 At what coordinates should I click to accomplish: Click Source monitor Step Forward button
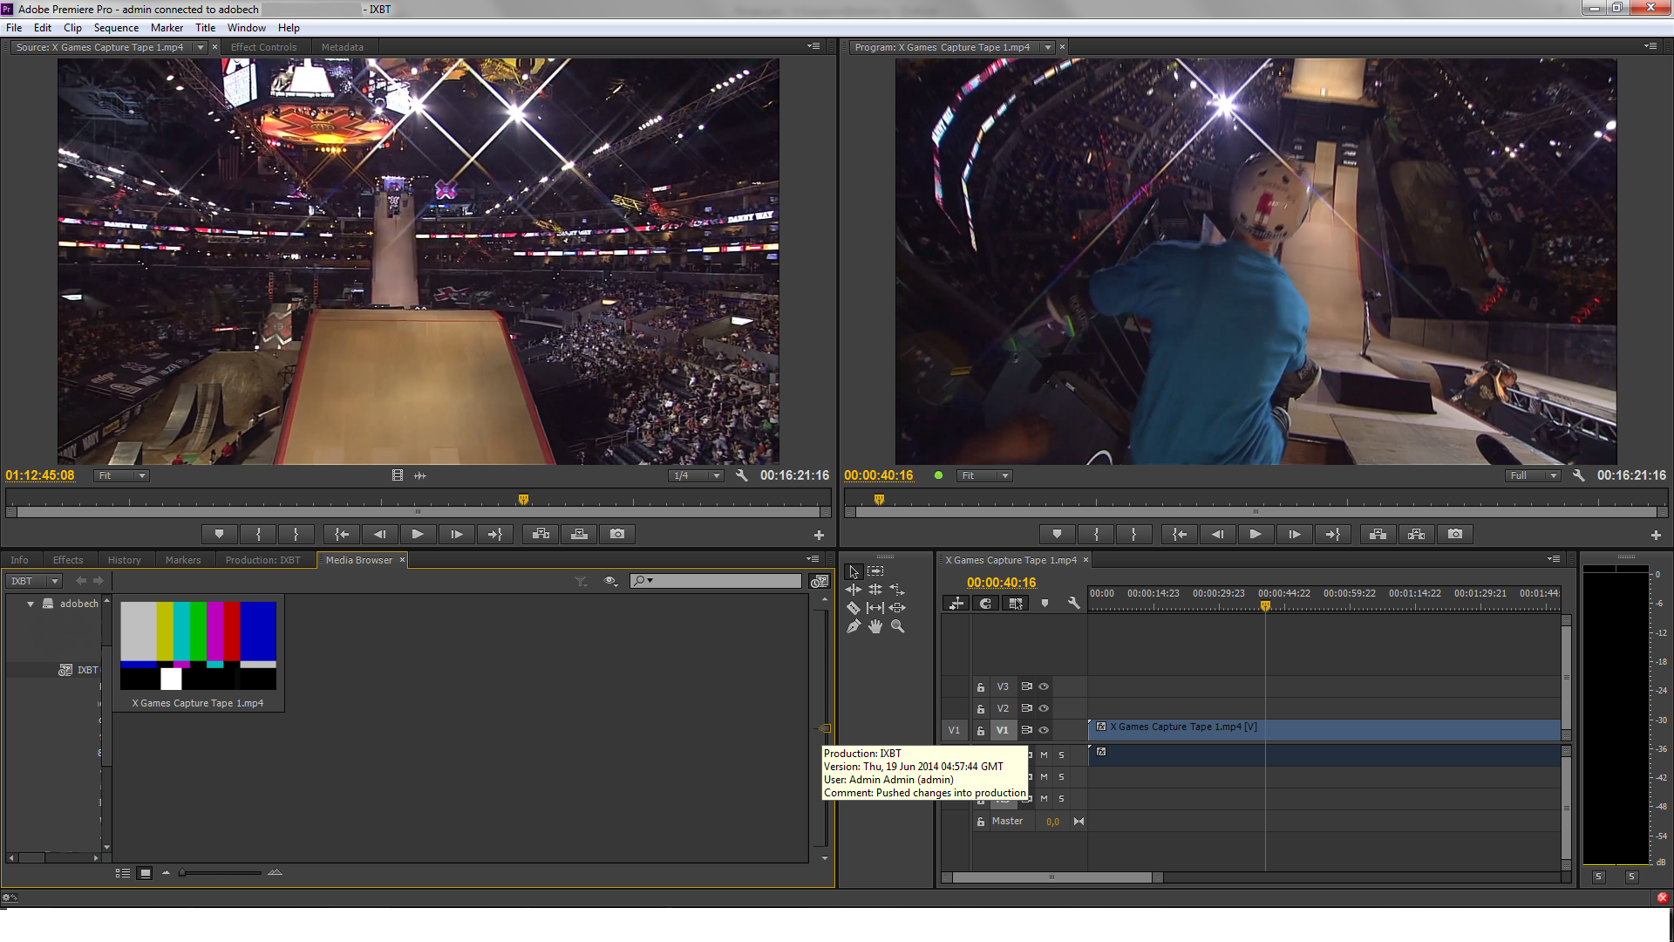click(456, 534)
